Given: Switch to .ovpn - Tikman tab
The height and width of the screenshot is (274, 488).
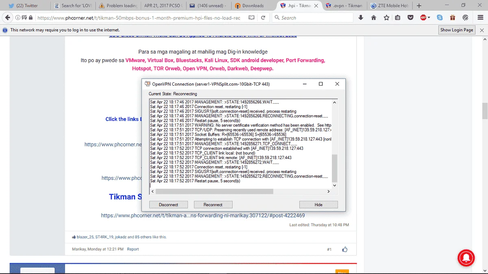Looking at the screenshot, I should (x=344, y=6).
